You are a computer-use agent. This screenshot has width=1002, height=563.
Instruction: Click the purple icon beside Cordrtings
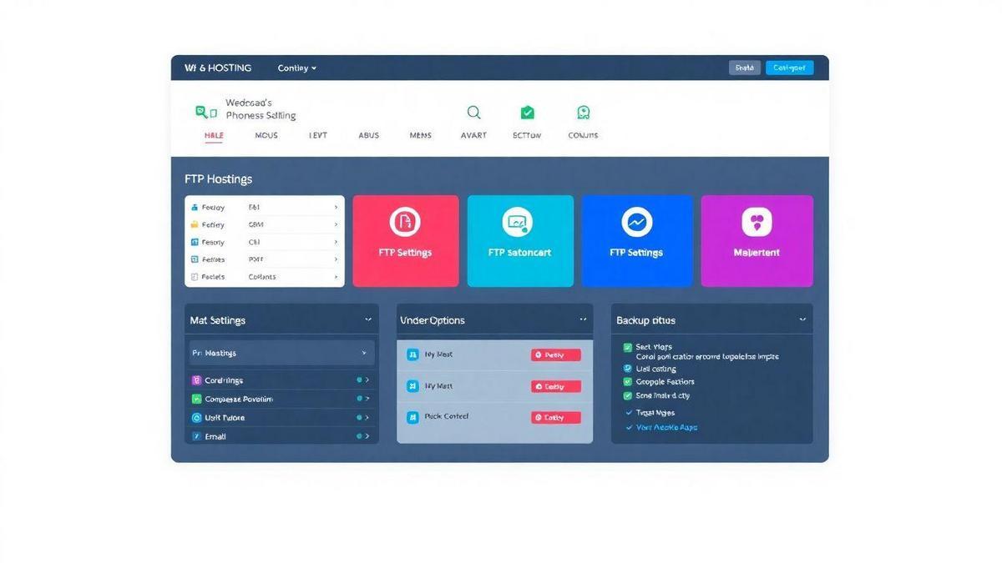196,380
